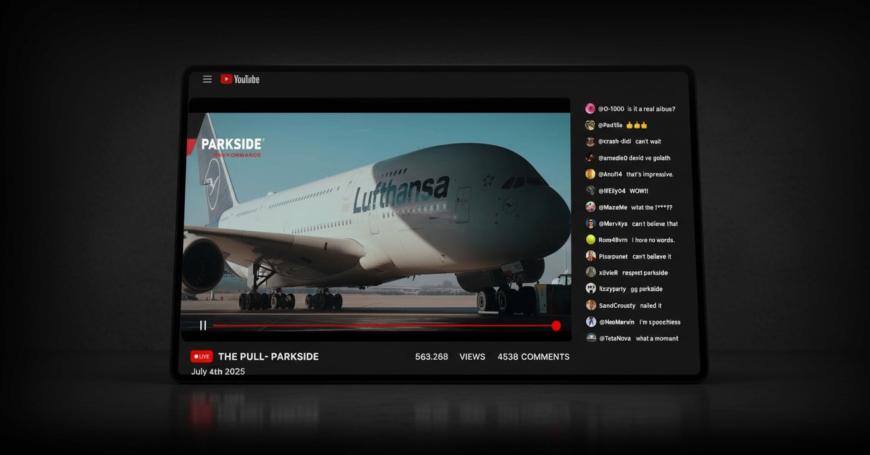This screenshot has height=455, width=870.
Task: Click avatar of @TetaNova in chat
Action: [x=590, y=338]
